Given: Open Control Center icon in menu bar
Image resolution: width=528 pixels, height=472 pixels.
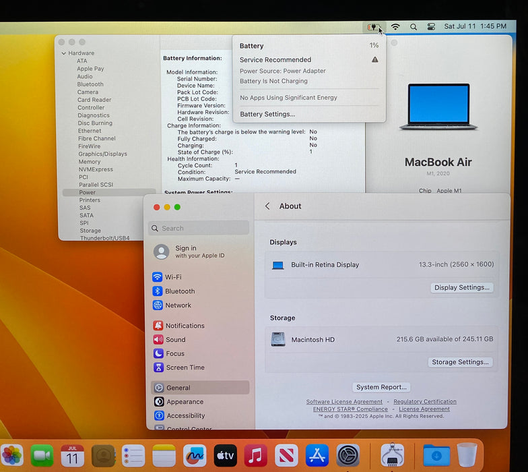Looking at the screenshot, I should [431, 27].
